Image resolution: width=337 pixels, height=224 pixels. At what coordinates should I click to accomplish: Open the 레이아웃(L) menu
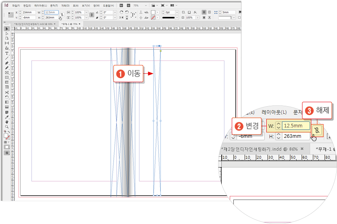[x=41, y=6]
